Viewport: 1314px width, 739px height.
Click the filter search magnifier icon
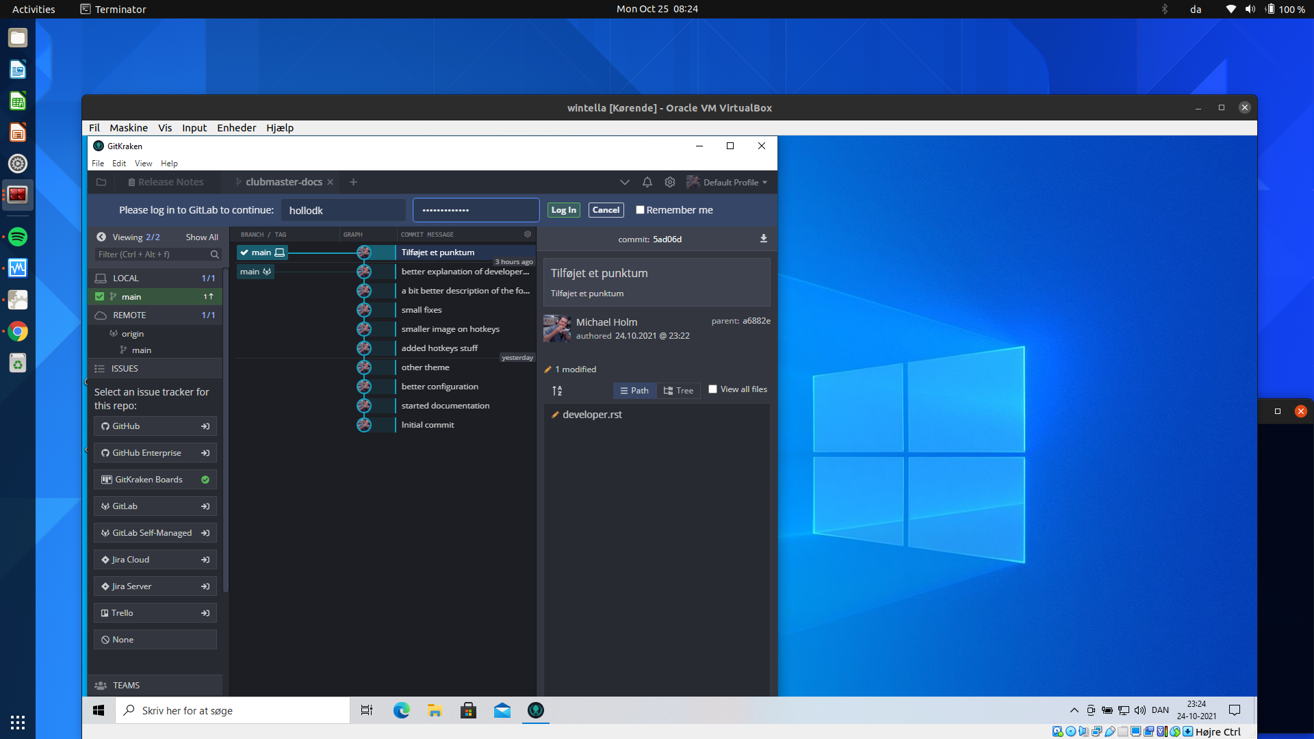214,255
